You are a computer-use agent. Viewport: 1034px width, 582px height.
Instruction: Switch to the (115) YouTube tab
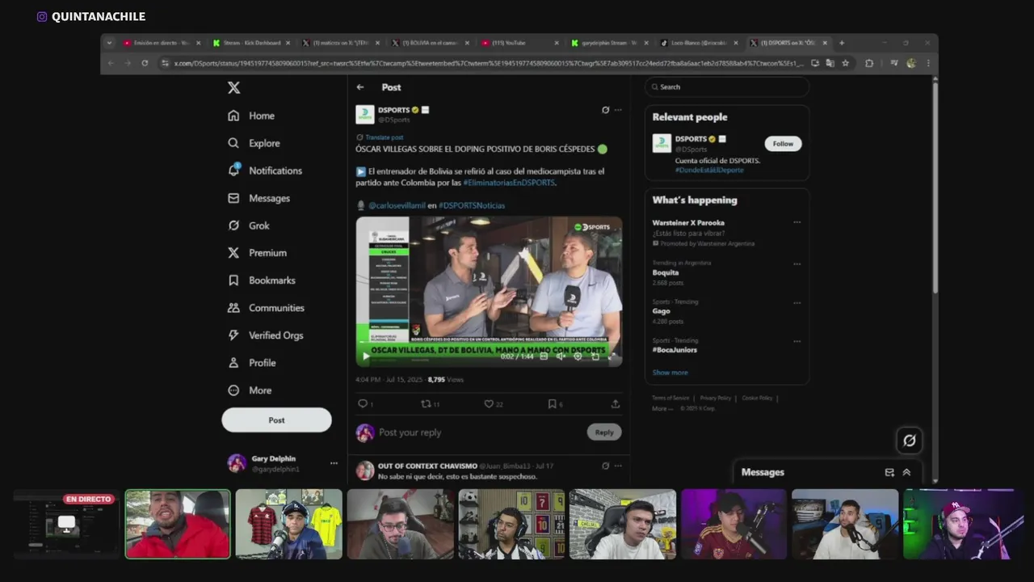coord(519,43)
